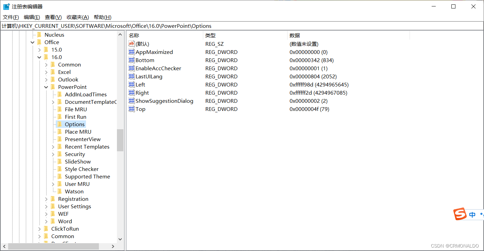The width and height of the screenshot is (484, 251).
Task: Open the 帮助(H) menu
Action: coord(103,17)
